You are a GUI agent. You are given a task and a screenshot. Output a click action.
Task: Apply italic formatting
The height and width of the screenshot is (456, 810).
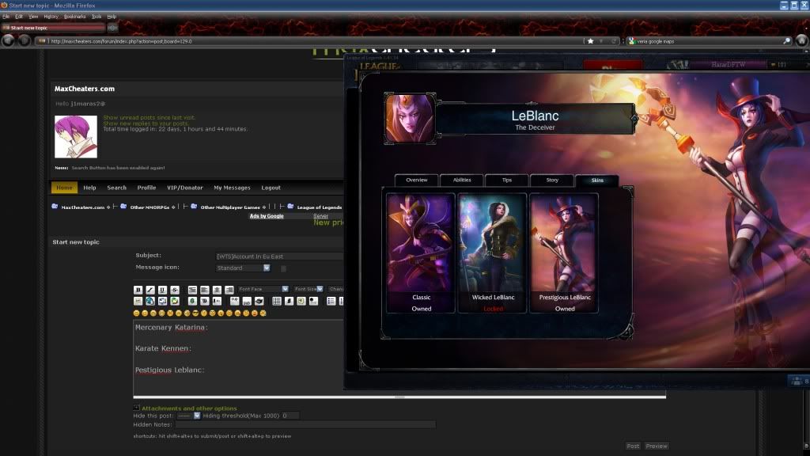150,291
